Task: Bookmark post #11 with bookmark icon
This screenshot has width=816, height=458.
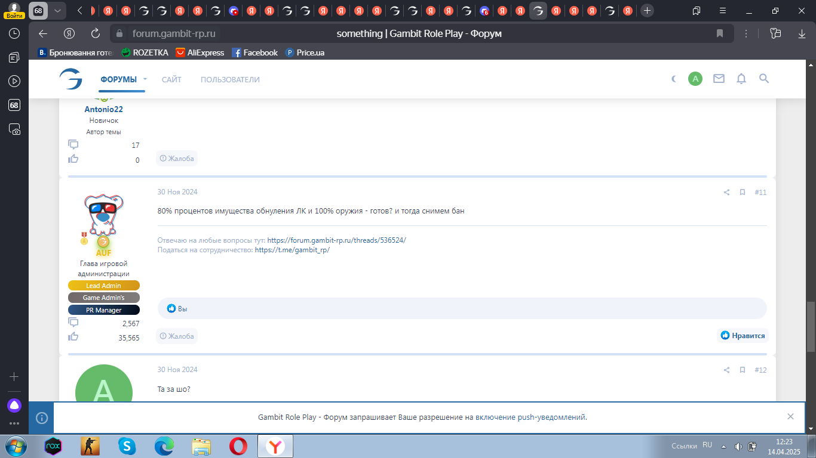Action: [x=743, y=193]
